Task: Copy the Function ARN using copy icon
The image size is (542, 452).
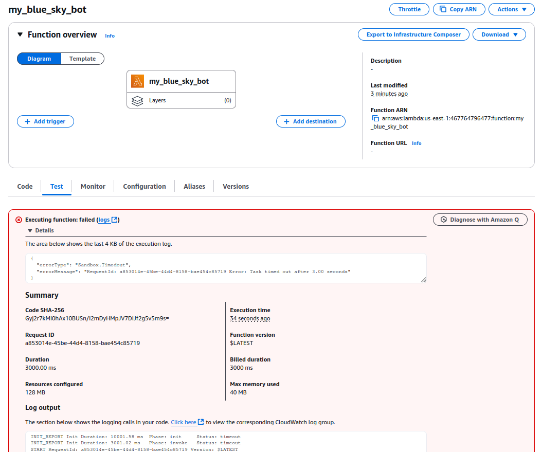Action: pos(375,118)
